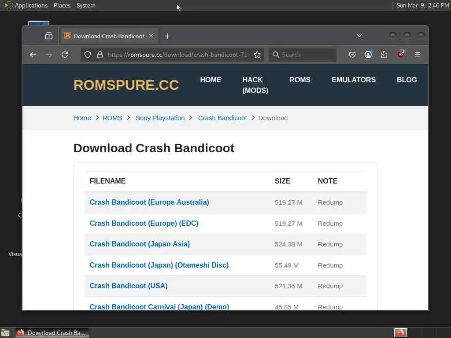Download Crash Bandicoot (Japan) (Otameshi Disc)

159,265
